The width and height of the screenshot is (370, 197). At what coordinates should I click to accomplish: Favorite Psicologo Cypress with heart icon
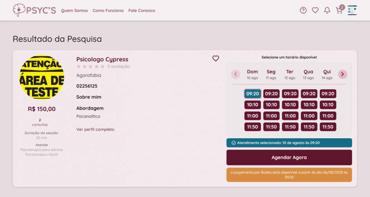tap(216, 58)
